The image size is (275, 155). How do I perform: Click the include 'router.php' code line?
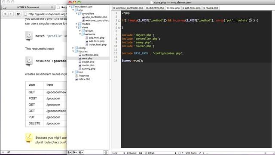pyautogui.click(x=138, y=46)
